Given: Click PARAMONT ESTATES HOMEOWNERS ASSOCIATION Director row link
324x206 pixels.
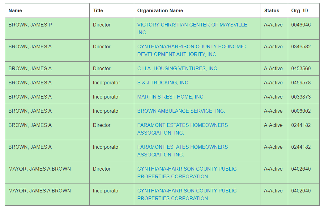Looking at the screenshot, I should click(182, 125).
